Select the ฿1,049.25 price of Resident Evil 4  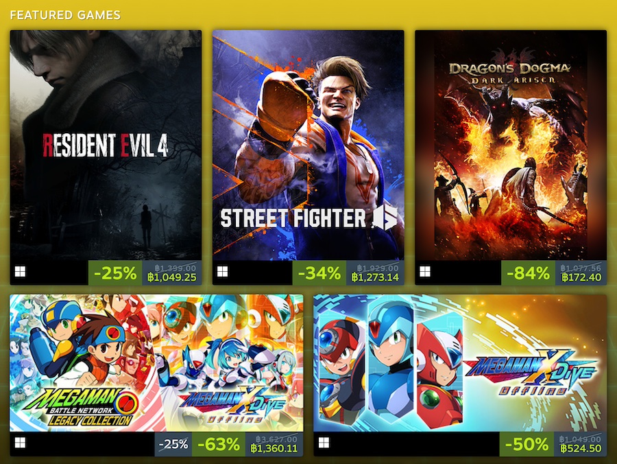[x=172, y=278]
